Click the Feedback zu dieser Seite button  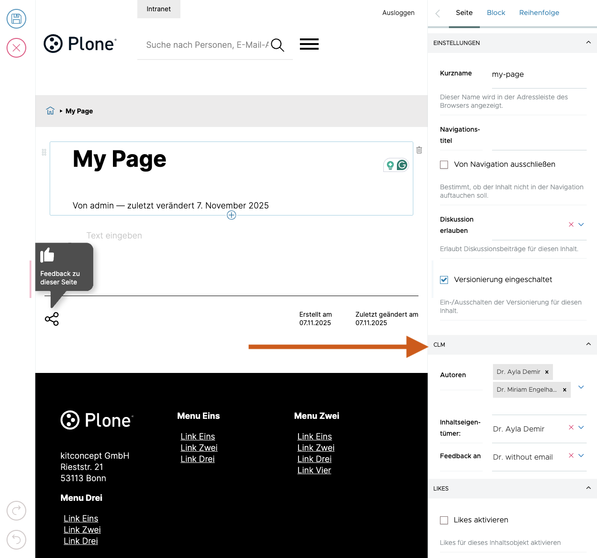tap(64, 267)
